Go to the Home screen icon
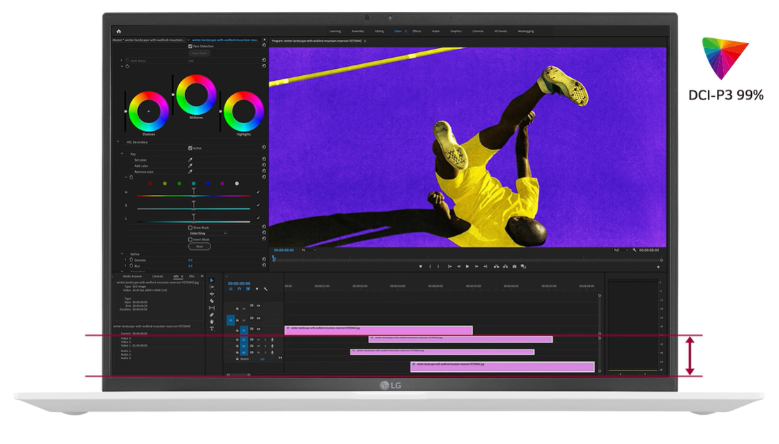The height and width of the screenshot is (444, 779). coord(118,31)
